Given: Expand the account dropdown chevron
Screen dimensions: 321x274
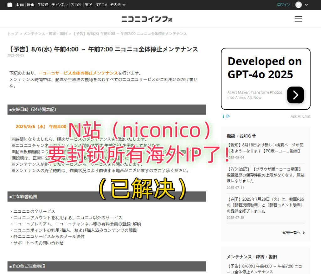Looking at the screenshot, I should tap(306, 5).
